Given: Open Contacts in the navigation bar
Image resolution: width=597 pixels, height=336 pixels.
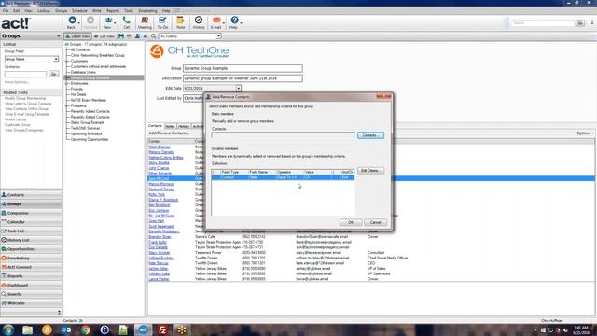Looking at the screenshot, I should pyautogui.click(x=31, y=195).
